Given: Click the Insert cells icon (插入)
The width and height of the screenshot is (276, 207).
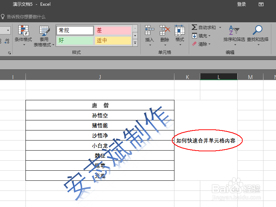Looking at the screenshot, I should tap(149, 30).
